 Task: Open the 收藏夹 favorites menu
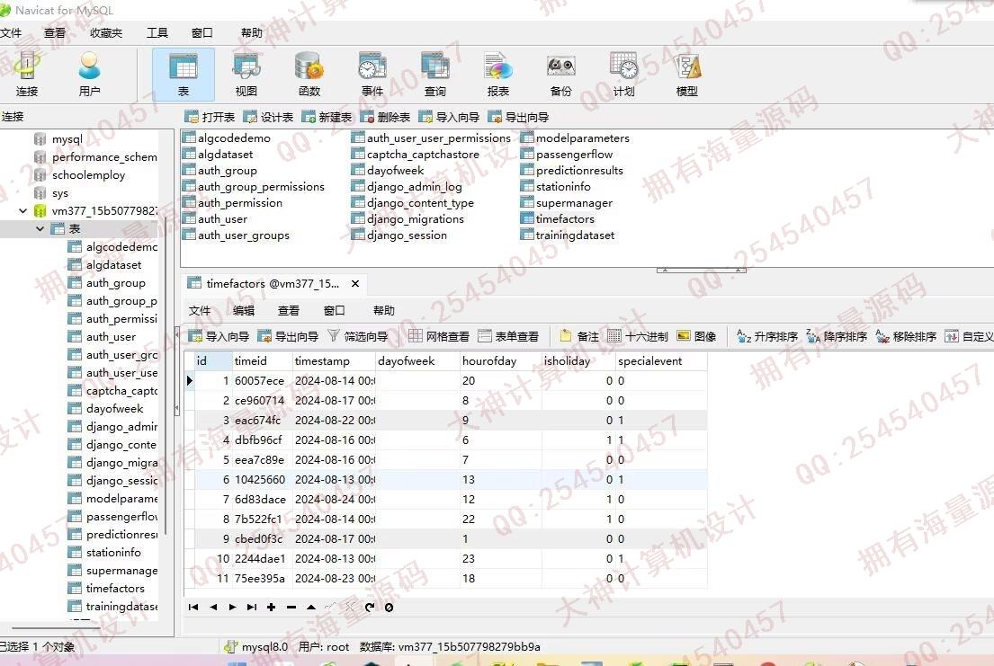tap(106, 33)
